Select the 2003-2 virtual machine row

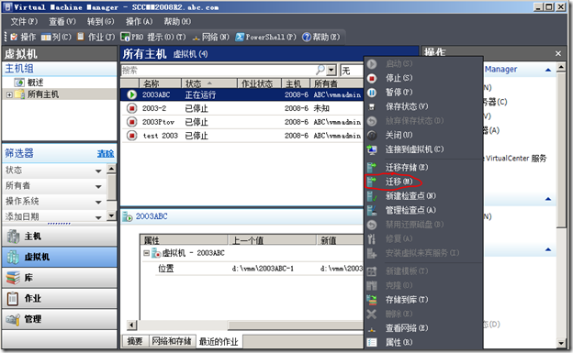coord(242,108)
